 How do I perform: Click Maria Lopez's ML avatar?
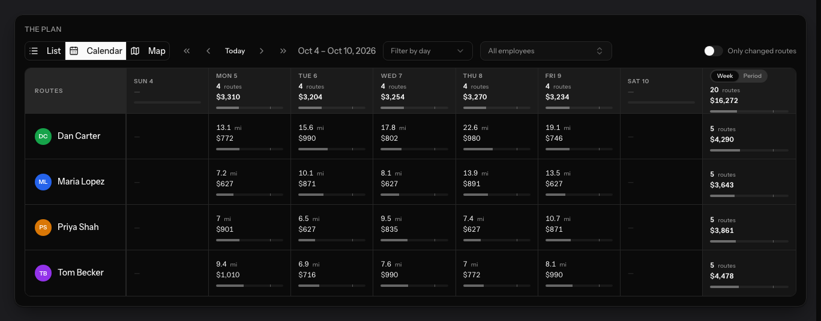(x=43, y=182)
